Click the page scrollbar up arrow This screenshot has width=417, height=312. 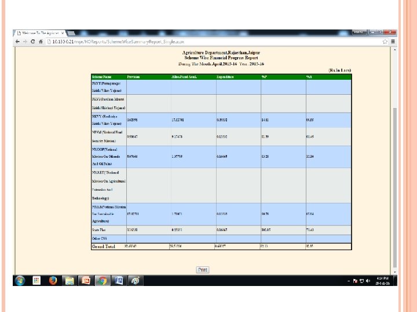394,50
